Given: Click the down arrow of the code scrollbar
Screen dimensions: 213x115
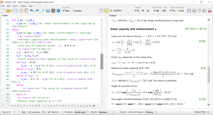Looking at the screenshot, I should pyautogui.click(x=102, y=102).
